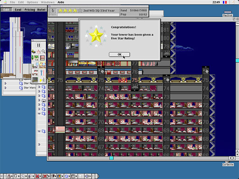Click the pink elevator car on floor 69
Image resolution: width=239 pixels, height=179 pixels.
point(60,130)
